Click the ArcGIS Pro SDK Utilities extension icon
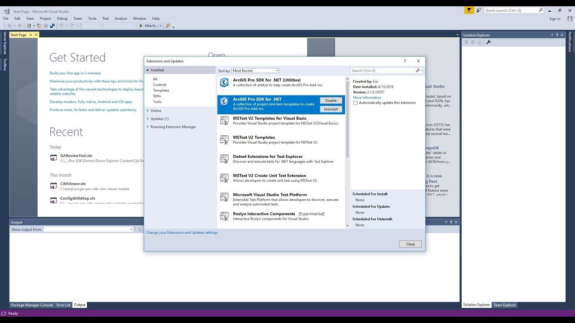Image resolution: width=575 pixels, height=323 pixels. 224,83
